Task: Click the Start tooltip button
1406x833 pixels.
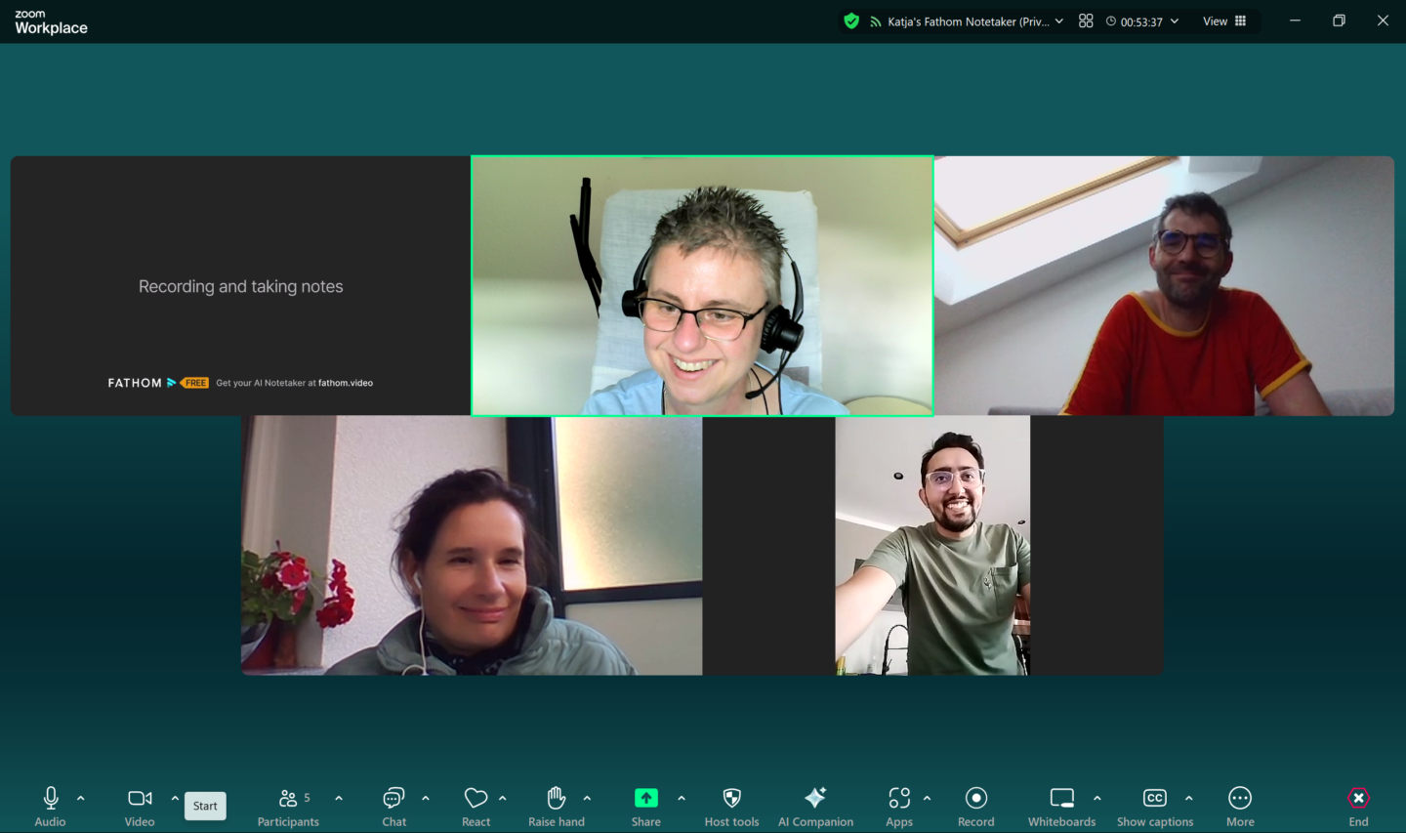Action: (205, 806)
